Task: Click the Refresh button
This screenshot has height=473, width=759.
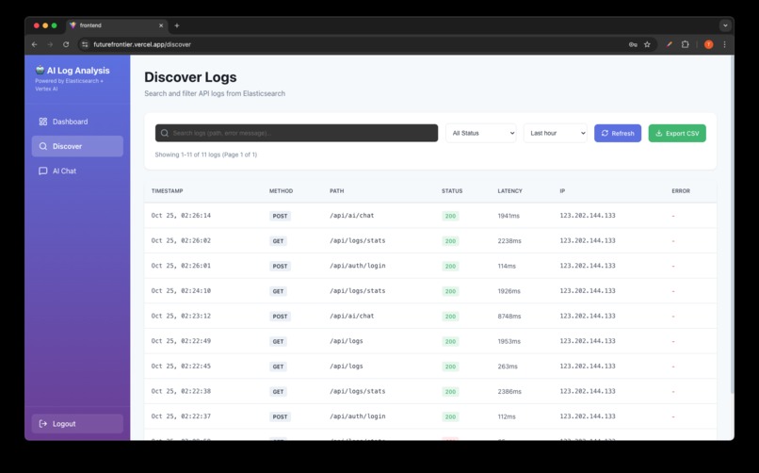Action: 618,133
